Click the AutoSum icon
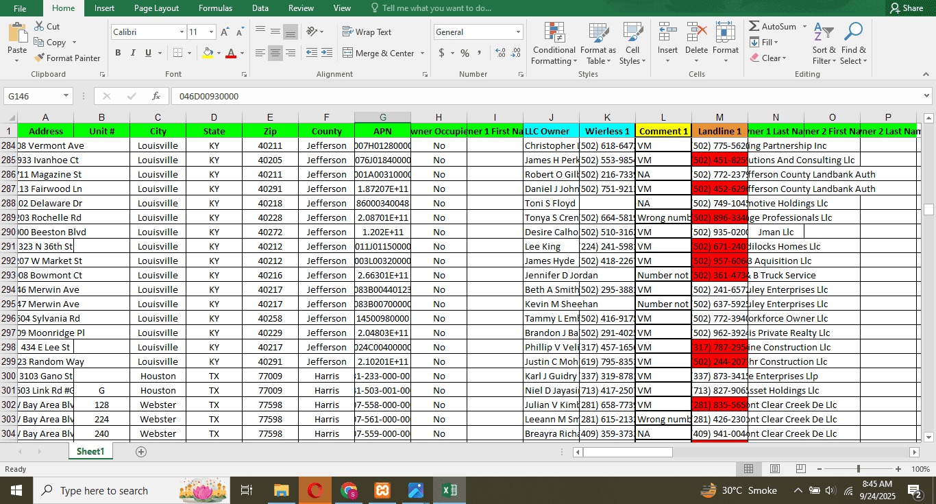Viewport: 936px width, 504px height. click(755, 27)
